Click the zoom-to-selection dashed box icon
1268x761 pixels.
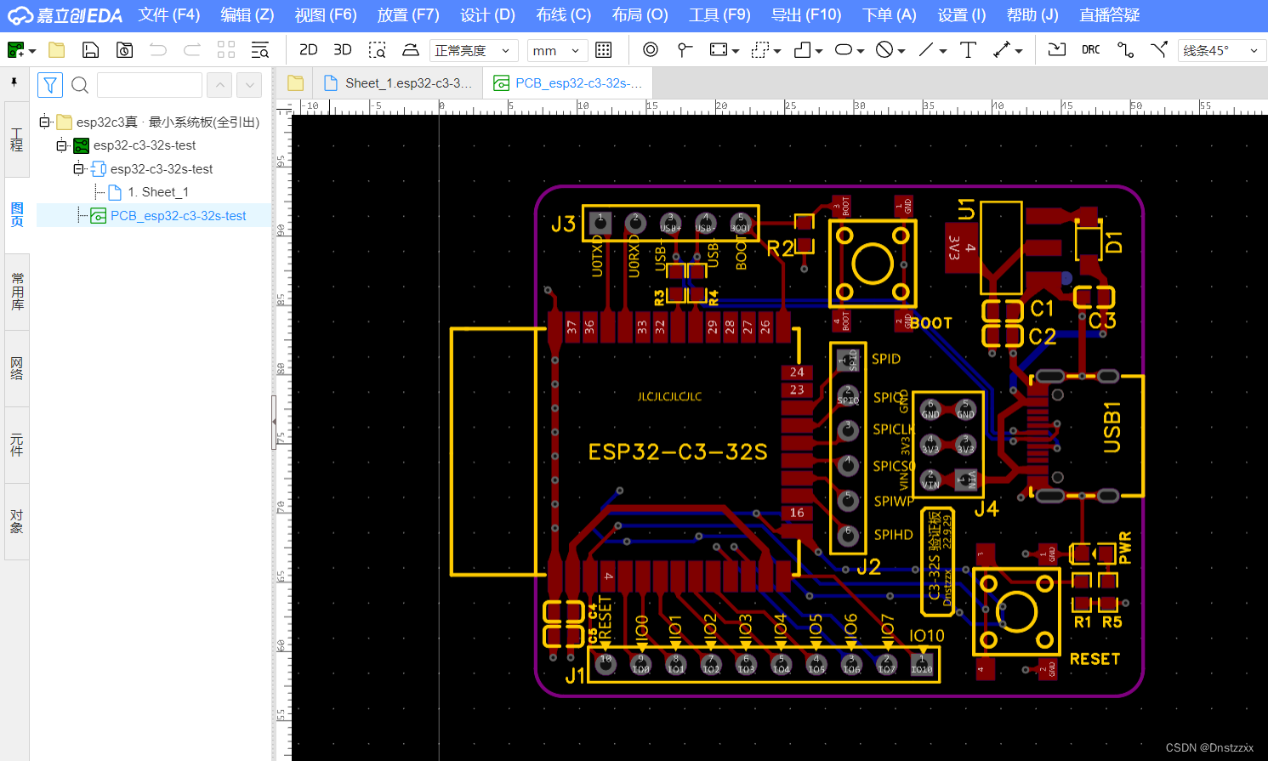coord(378,50)
